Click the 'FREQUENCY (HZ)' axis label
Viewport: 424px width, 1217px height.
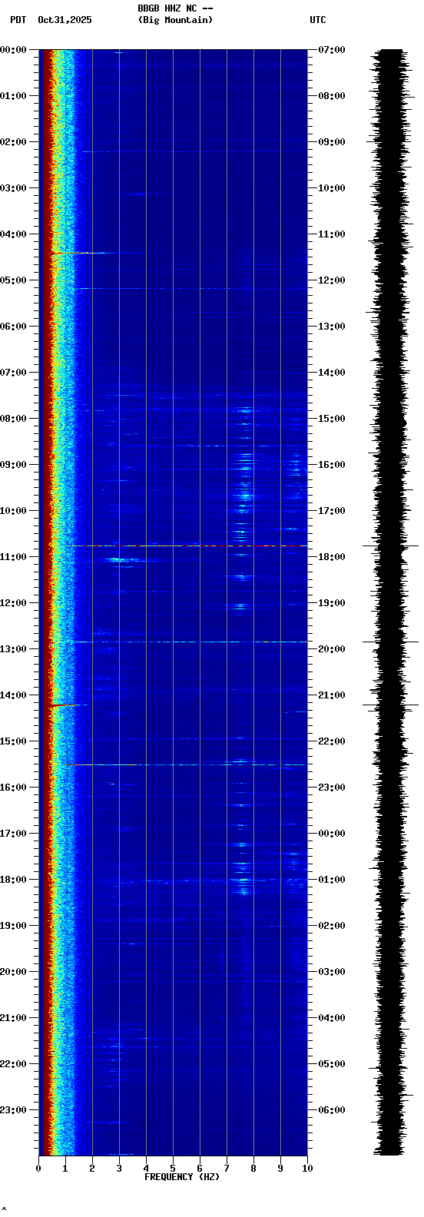coord(182,1177)
